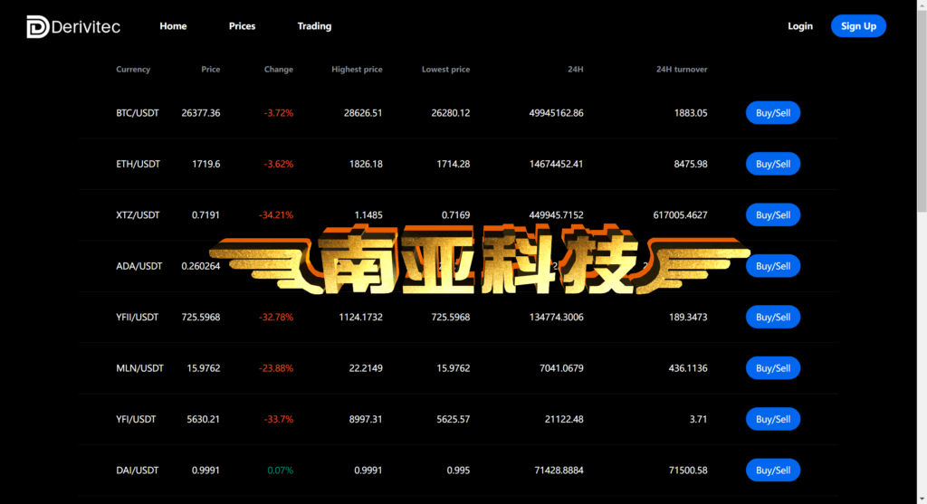The width and height of the screenshot is (927, 504).
Task: Select the MLN/USDT currency pair
Action: tap(139, 368)
